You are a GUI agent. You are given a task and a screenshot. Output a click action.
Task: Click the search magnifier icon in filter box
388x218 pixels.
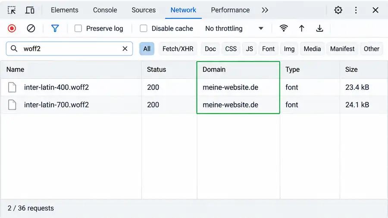pyautogui.click(x=14, y=49)
